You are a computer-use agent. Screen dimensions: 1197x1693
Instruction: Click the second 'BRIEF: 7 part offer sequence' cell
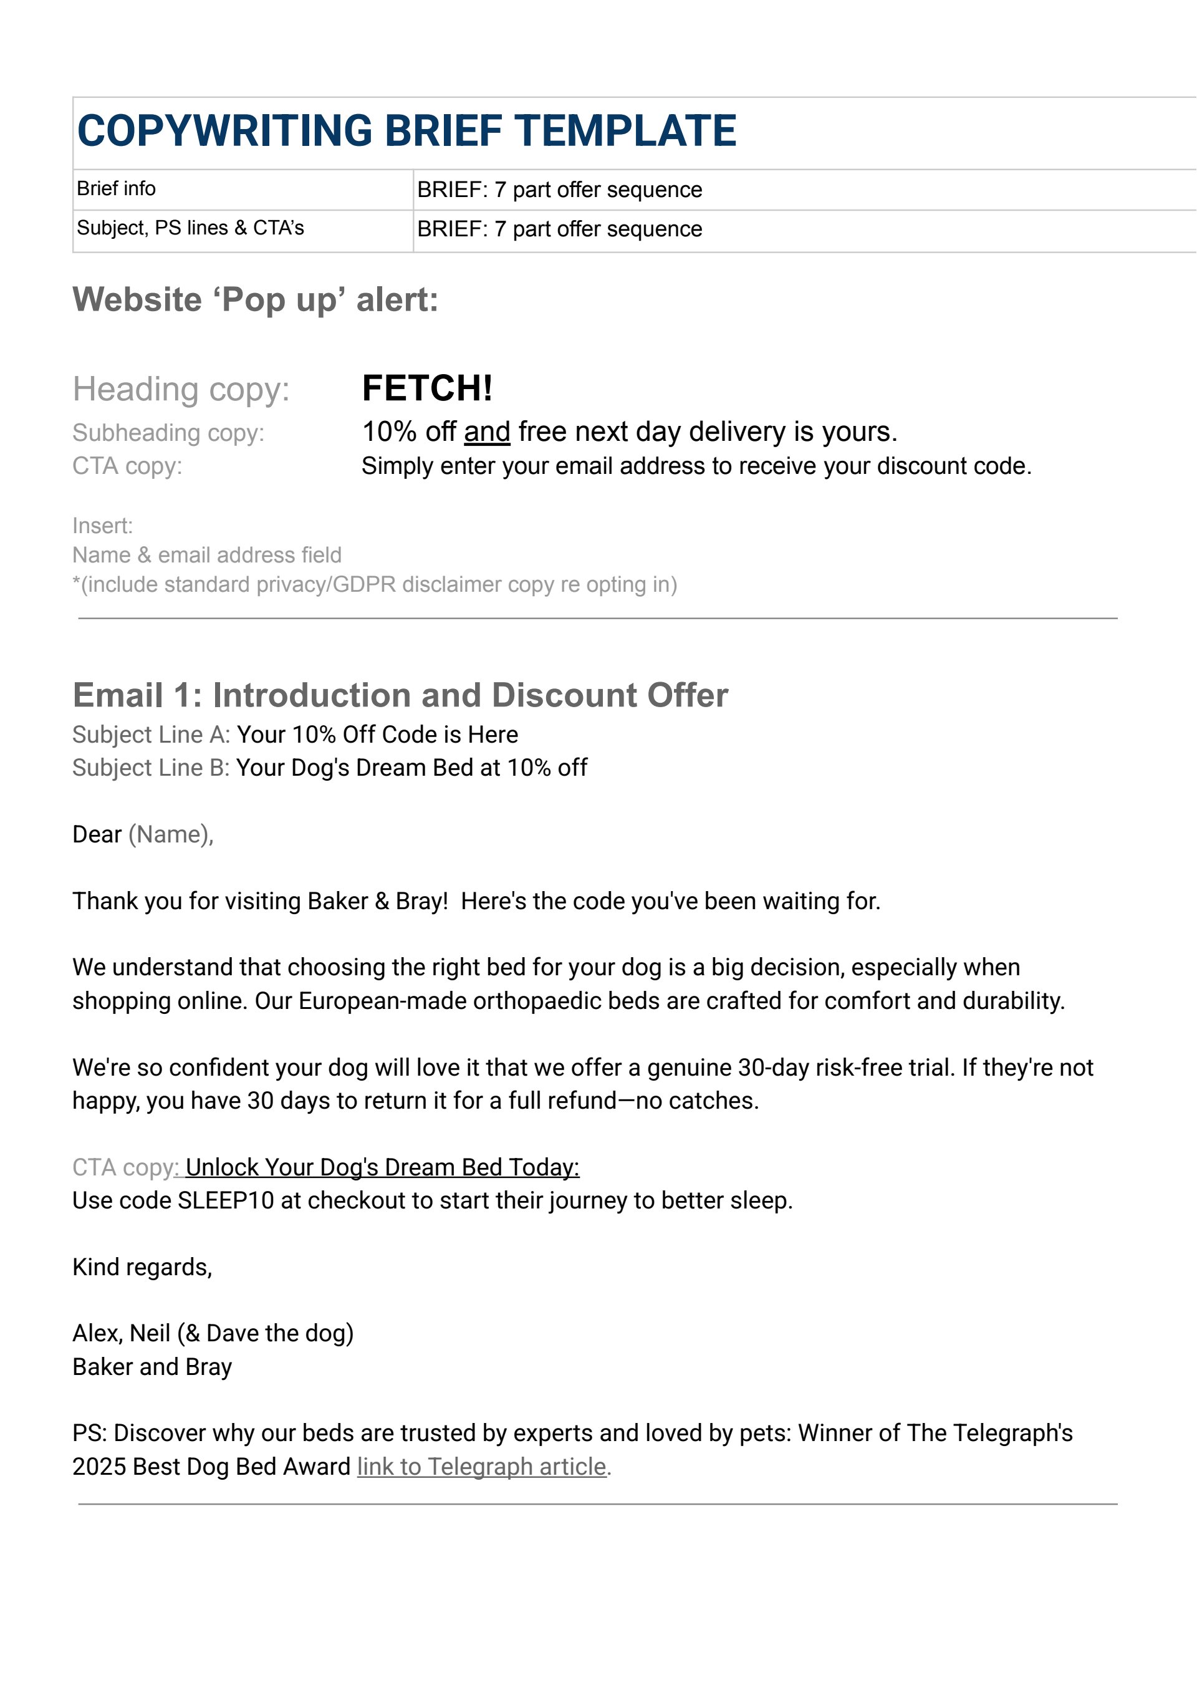click(x=559, y=229)
